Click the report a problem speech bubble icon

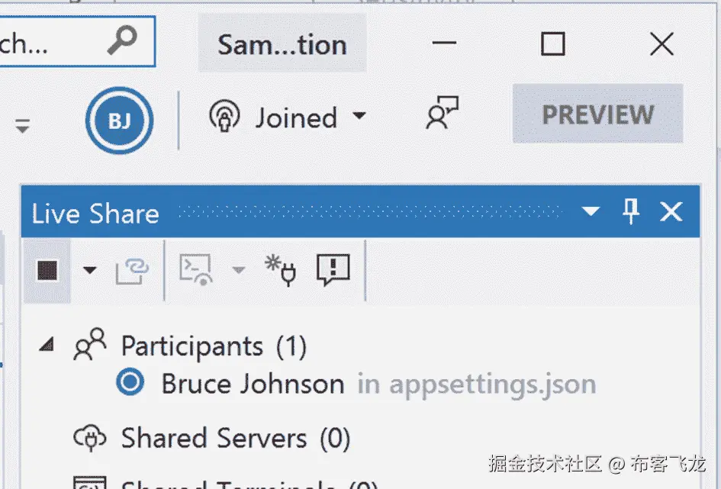click(x=333, y=269)
